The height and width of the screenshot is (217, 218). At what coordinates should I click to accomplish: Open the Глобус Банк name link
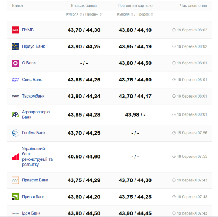click(33, 133)
